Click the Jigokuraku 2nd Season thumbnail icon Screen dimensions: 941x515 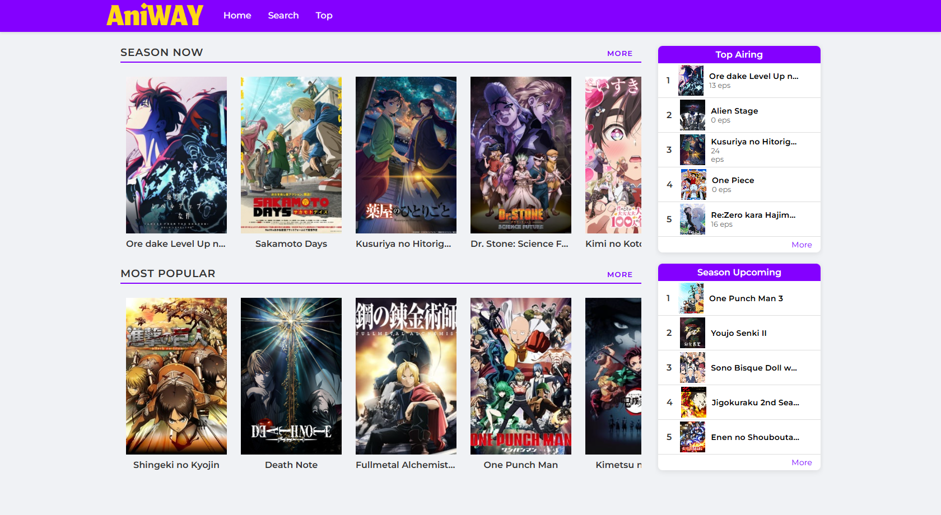[x=693, y=402]
